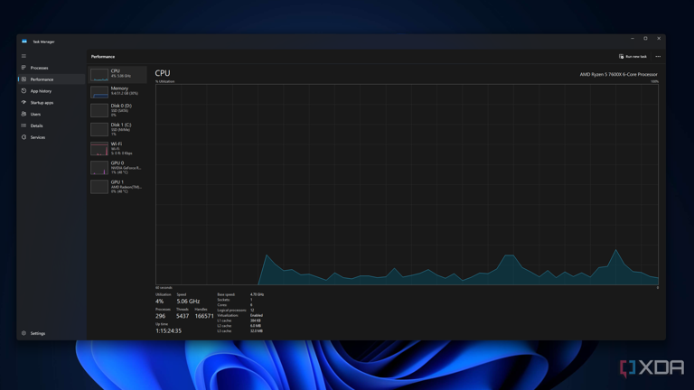Click the Memory resource label

point(119,88)
